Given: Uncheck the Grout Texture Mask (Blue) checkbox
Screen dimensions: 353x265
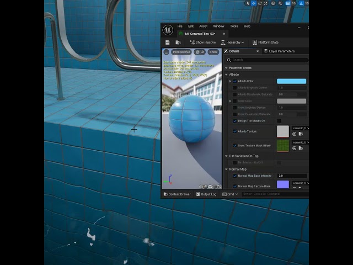Looking at the screenshot, I should tap(235, 146).
